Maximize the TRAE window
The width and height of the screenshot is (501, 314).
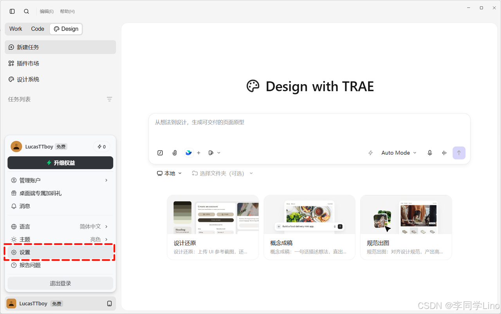pos(481,7)
